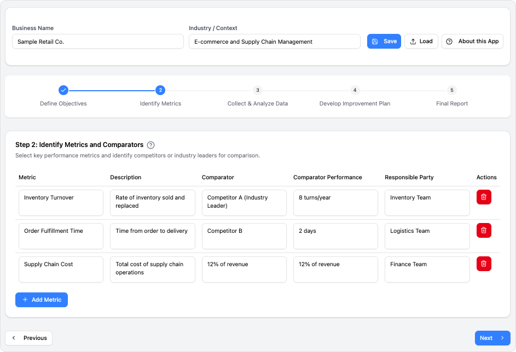Delete the Order Fulfillment Time row
Image resolution: width=516 pixels, height=352 pixels.
483,231
